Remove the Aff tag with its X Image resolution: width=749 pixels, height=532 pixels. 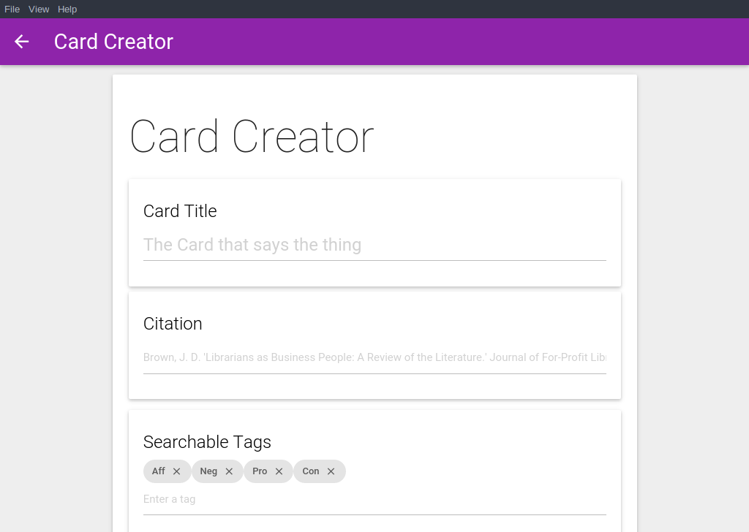177,471
